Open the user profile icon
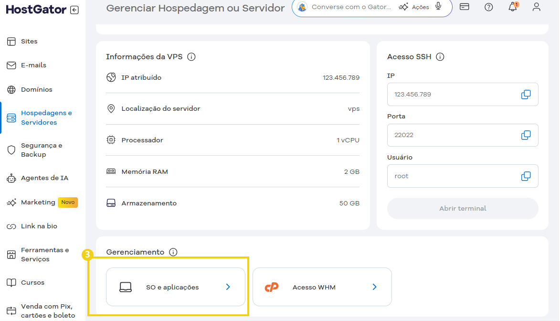 [x=536, y=7]
